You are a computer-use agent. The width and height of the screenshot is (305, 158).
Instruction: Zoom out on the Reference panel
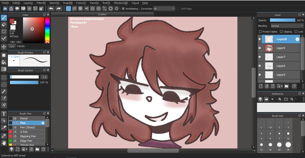coord(292,99)
